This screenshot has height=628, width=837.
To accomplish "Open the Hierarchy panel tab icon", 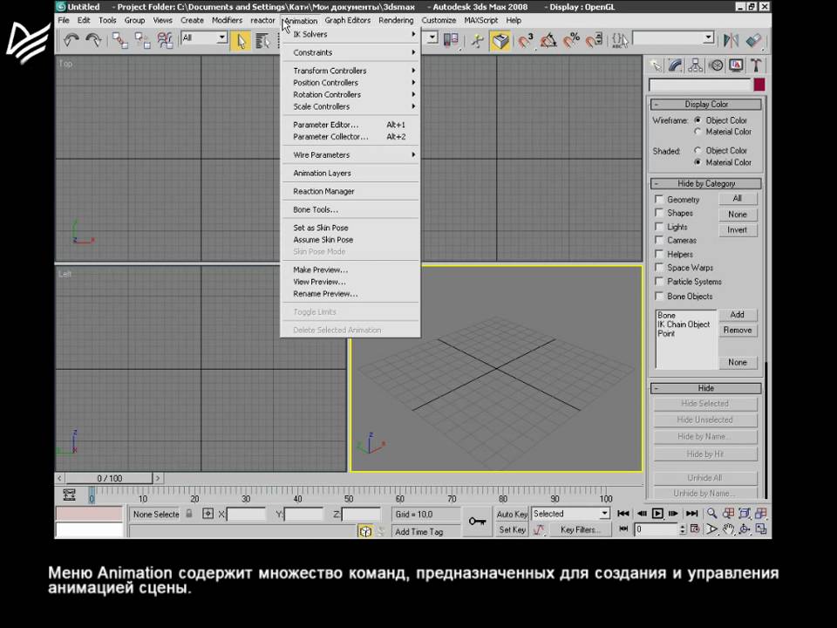I will click(695, 65).
